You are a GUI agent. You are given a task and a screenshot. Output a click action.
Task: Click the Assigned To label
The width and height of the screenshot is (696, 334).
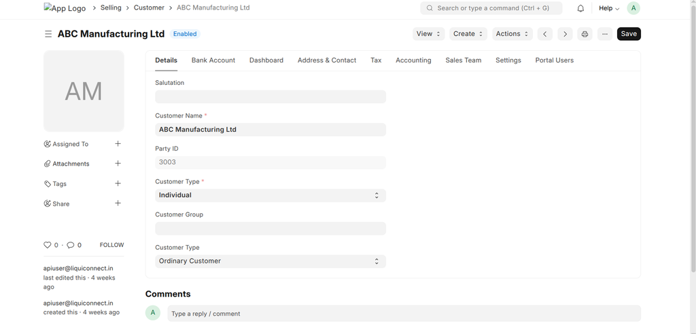click(70, 144)
